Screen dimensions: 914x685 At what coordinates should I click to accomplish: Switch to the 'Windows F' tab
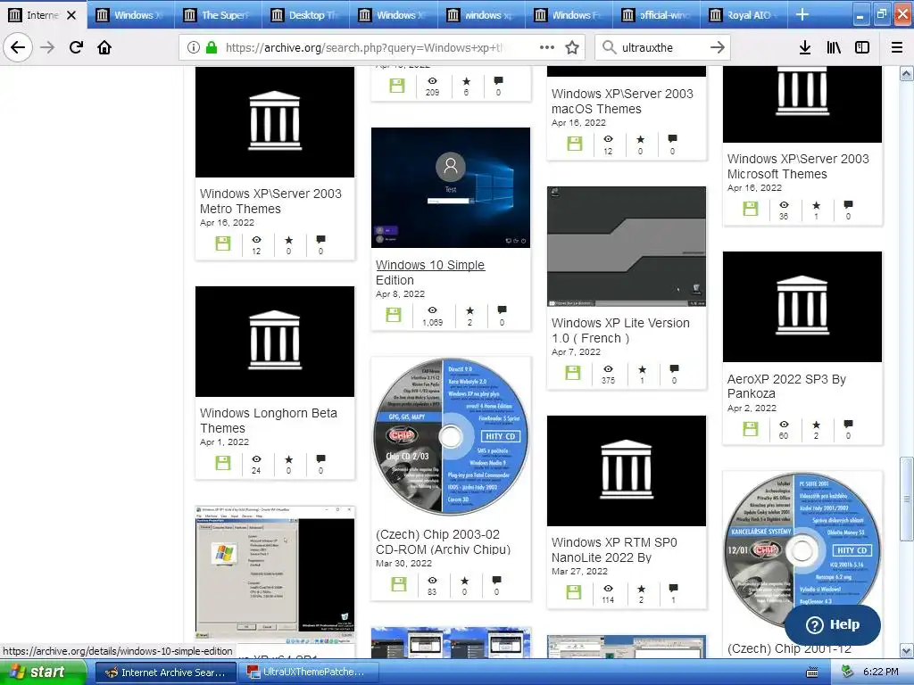(x=569, y=15)
